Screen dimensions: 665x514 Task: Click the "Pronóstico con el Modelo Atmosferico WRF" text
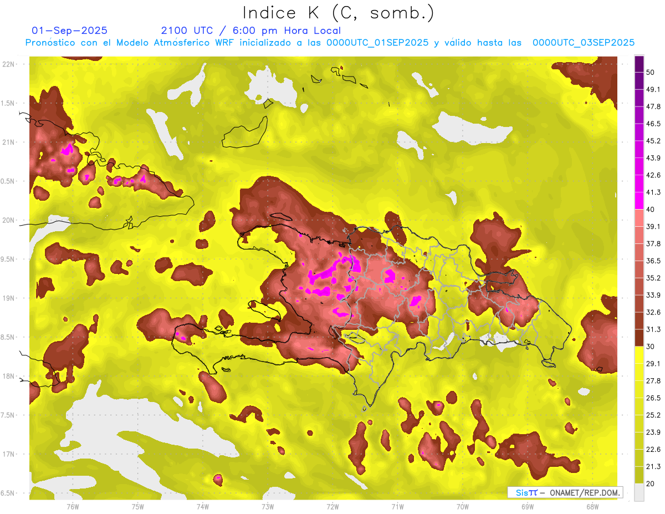click(130, 43)
